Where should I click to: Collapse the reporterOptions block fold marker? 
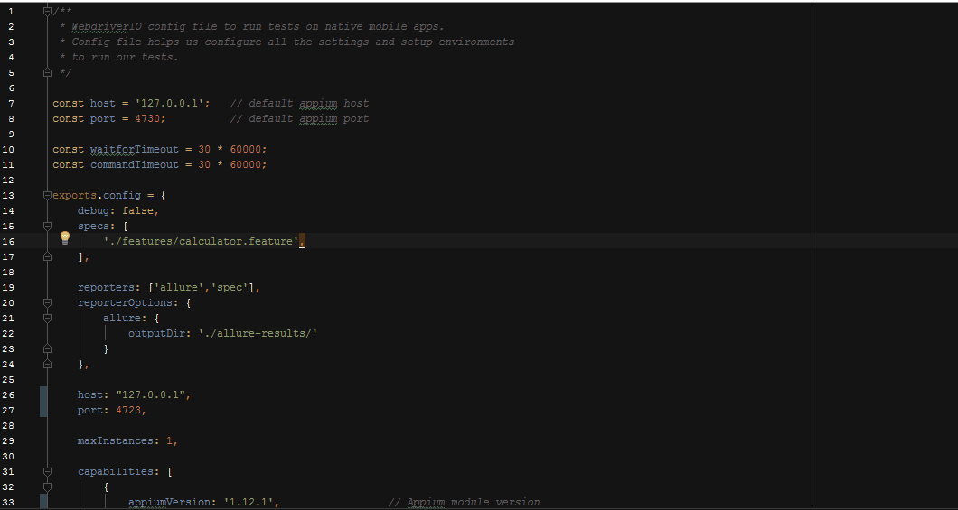pos(48,302)
